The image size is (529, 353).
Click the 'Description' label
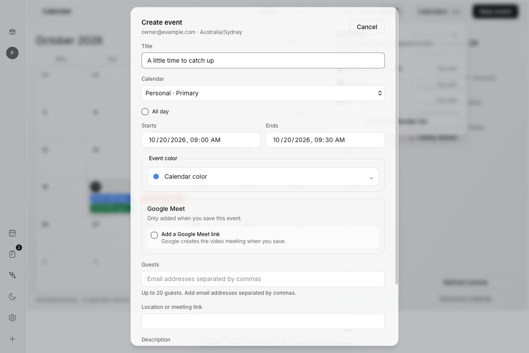pos(156,340)
